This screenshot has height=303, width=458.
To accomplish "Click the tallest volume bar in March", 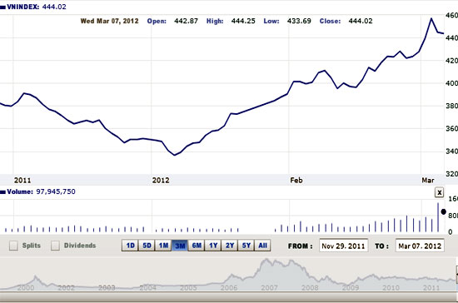I will [438, 217].
